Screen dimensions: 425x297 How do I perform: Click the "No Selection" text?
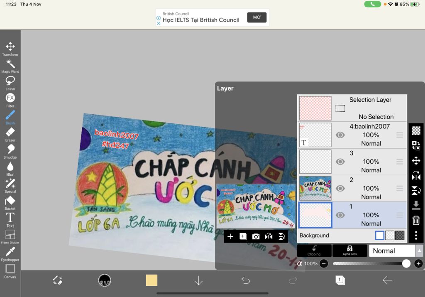pos(376,117)
